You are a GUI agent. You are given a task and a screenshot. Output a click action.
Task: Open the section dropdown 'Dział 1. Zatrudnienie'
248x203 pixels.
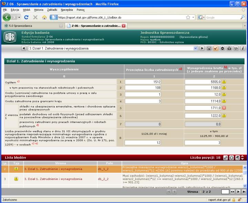point(196,49)
